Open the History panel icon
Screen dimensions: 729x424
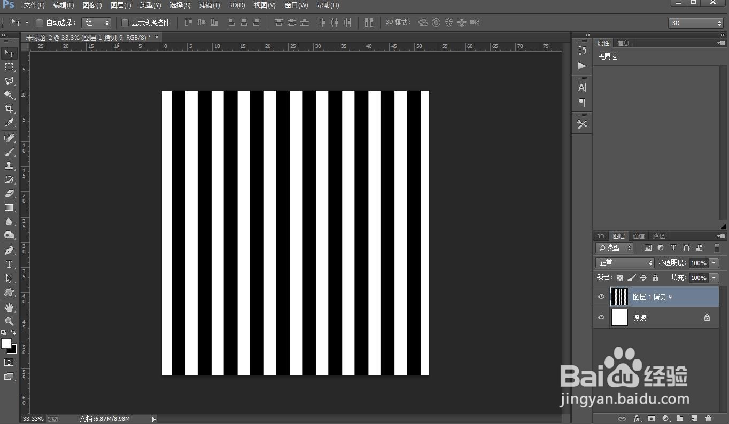click(582, 51)
